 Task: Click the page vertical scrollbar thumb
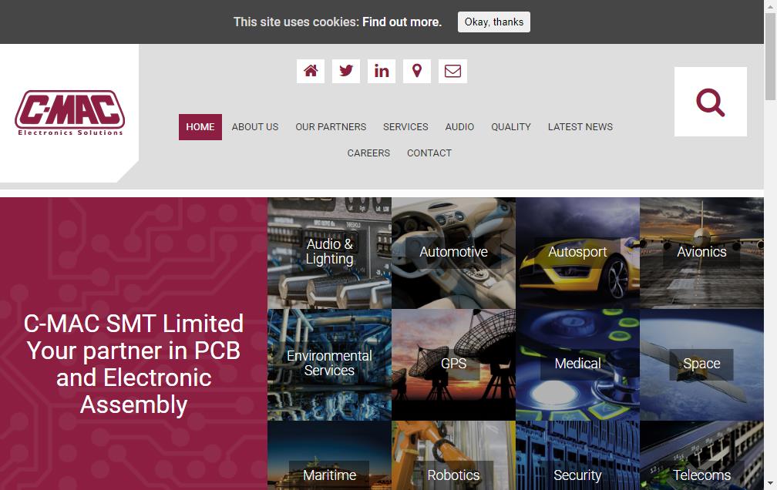[770, 57]
